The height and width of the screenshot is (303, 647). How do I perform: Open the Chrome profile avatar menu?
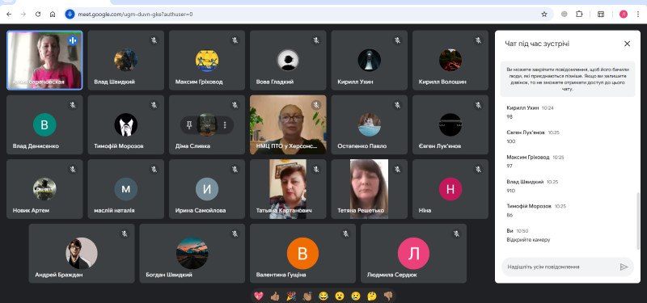(x=623, y=14)
